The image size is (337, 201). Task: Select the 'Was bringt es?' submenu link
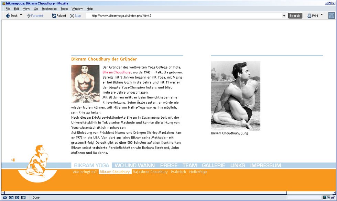(85, 172)
